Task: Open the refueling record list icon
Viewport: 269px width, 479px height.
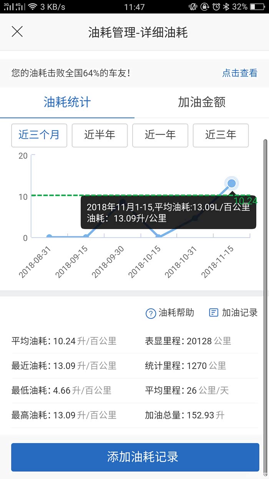Action: click(213, 313)
